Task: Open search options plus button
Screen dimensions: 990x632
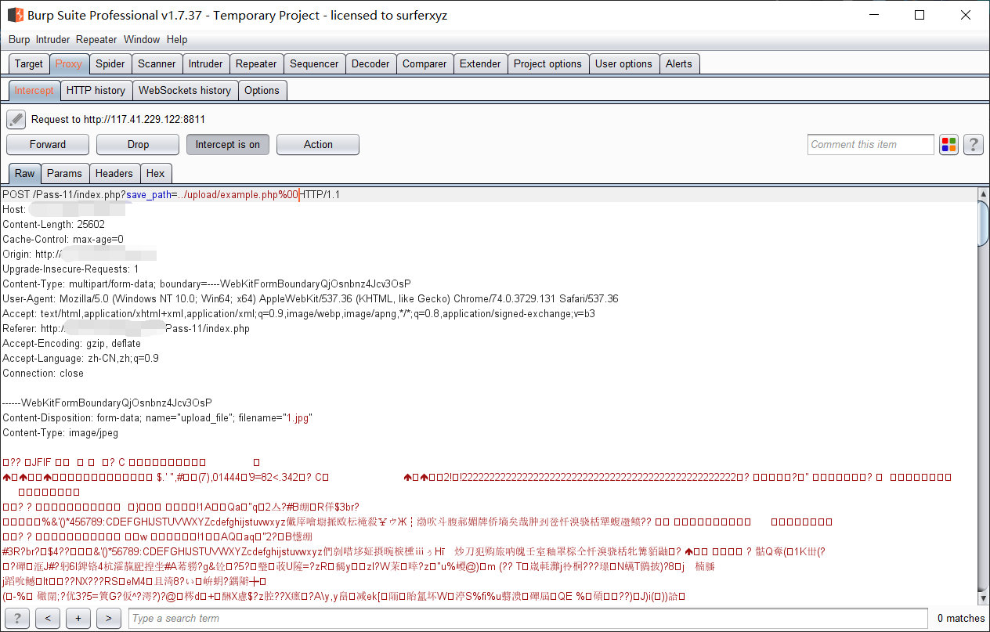Action: (78, 618)
